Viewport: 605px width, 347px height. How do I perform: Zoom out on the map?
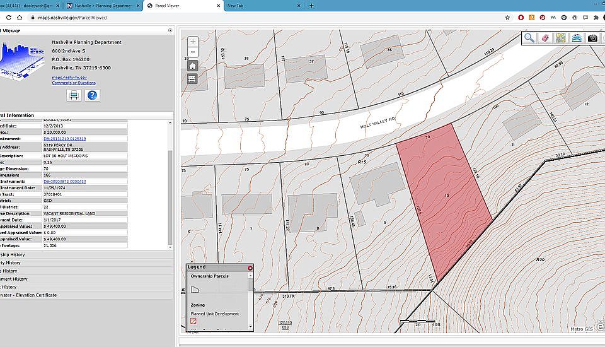(193, 52)
